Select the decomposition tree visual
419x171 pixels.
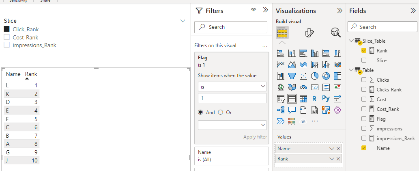click(x=281, y=110)
